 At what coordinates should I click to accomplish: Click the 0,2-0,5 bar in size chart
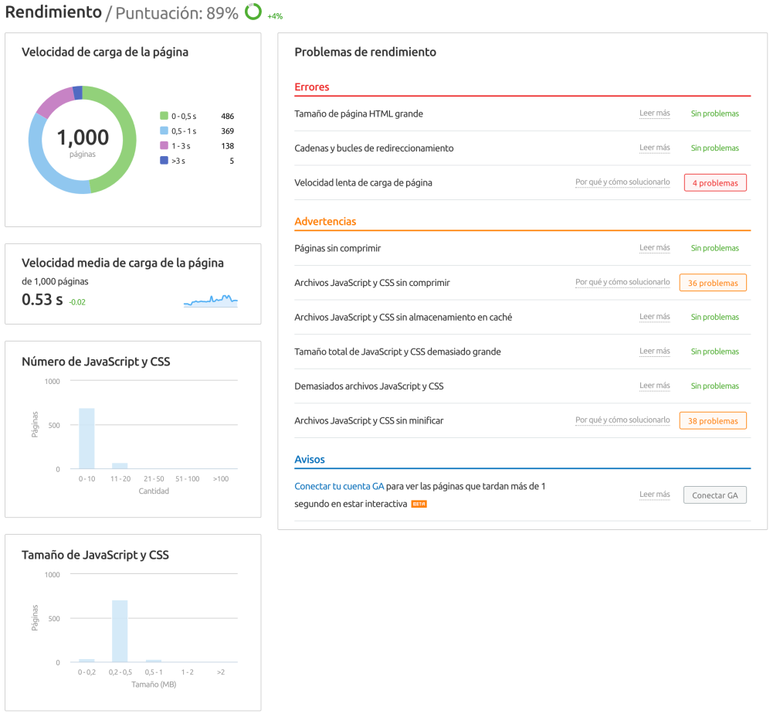coord(120,631)
